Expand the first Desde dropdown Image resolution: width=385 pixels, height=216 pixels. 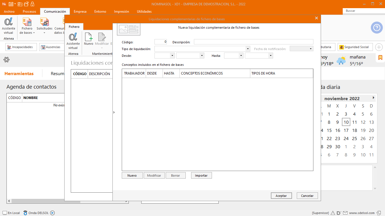pyautogui.click(x=172, y=56)
